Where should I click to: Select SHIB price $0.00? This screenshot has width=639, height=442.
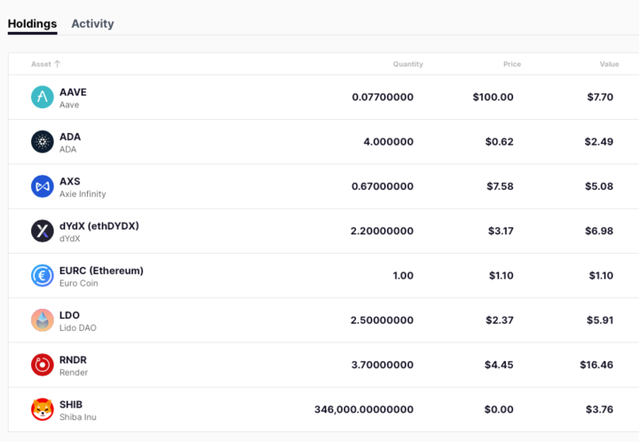coord(499,409)
